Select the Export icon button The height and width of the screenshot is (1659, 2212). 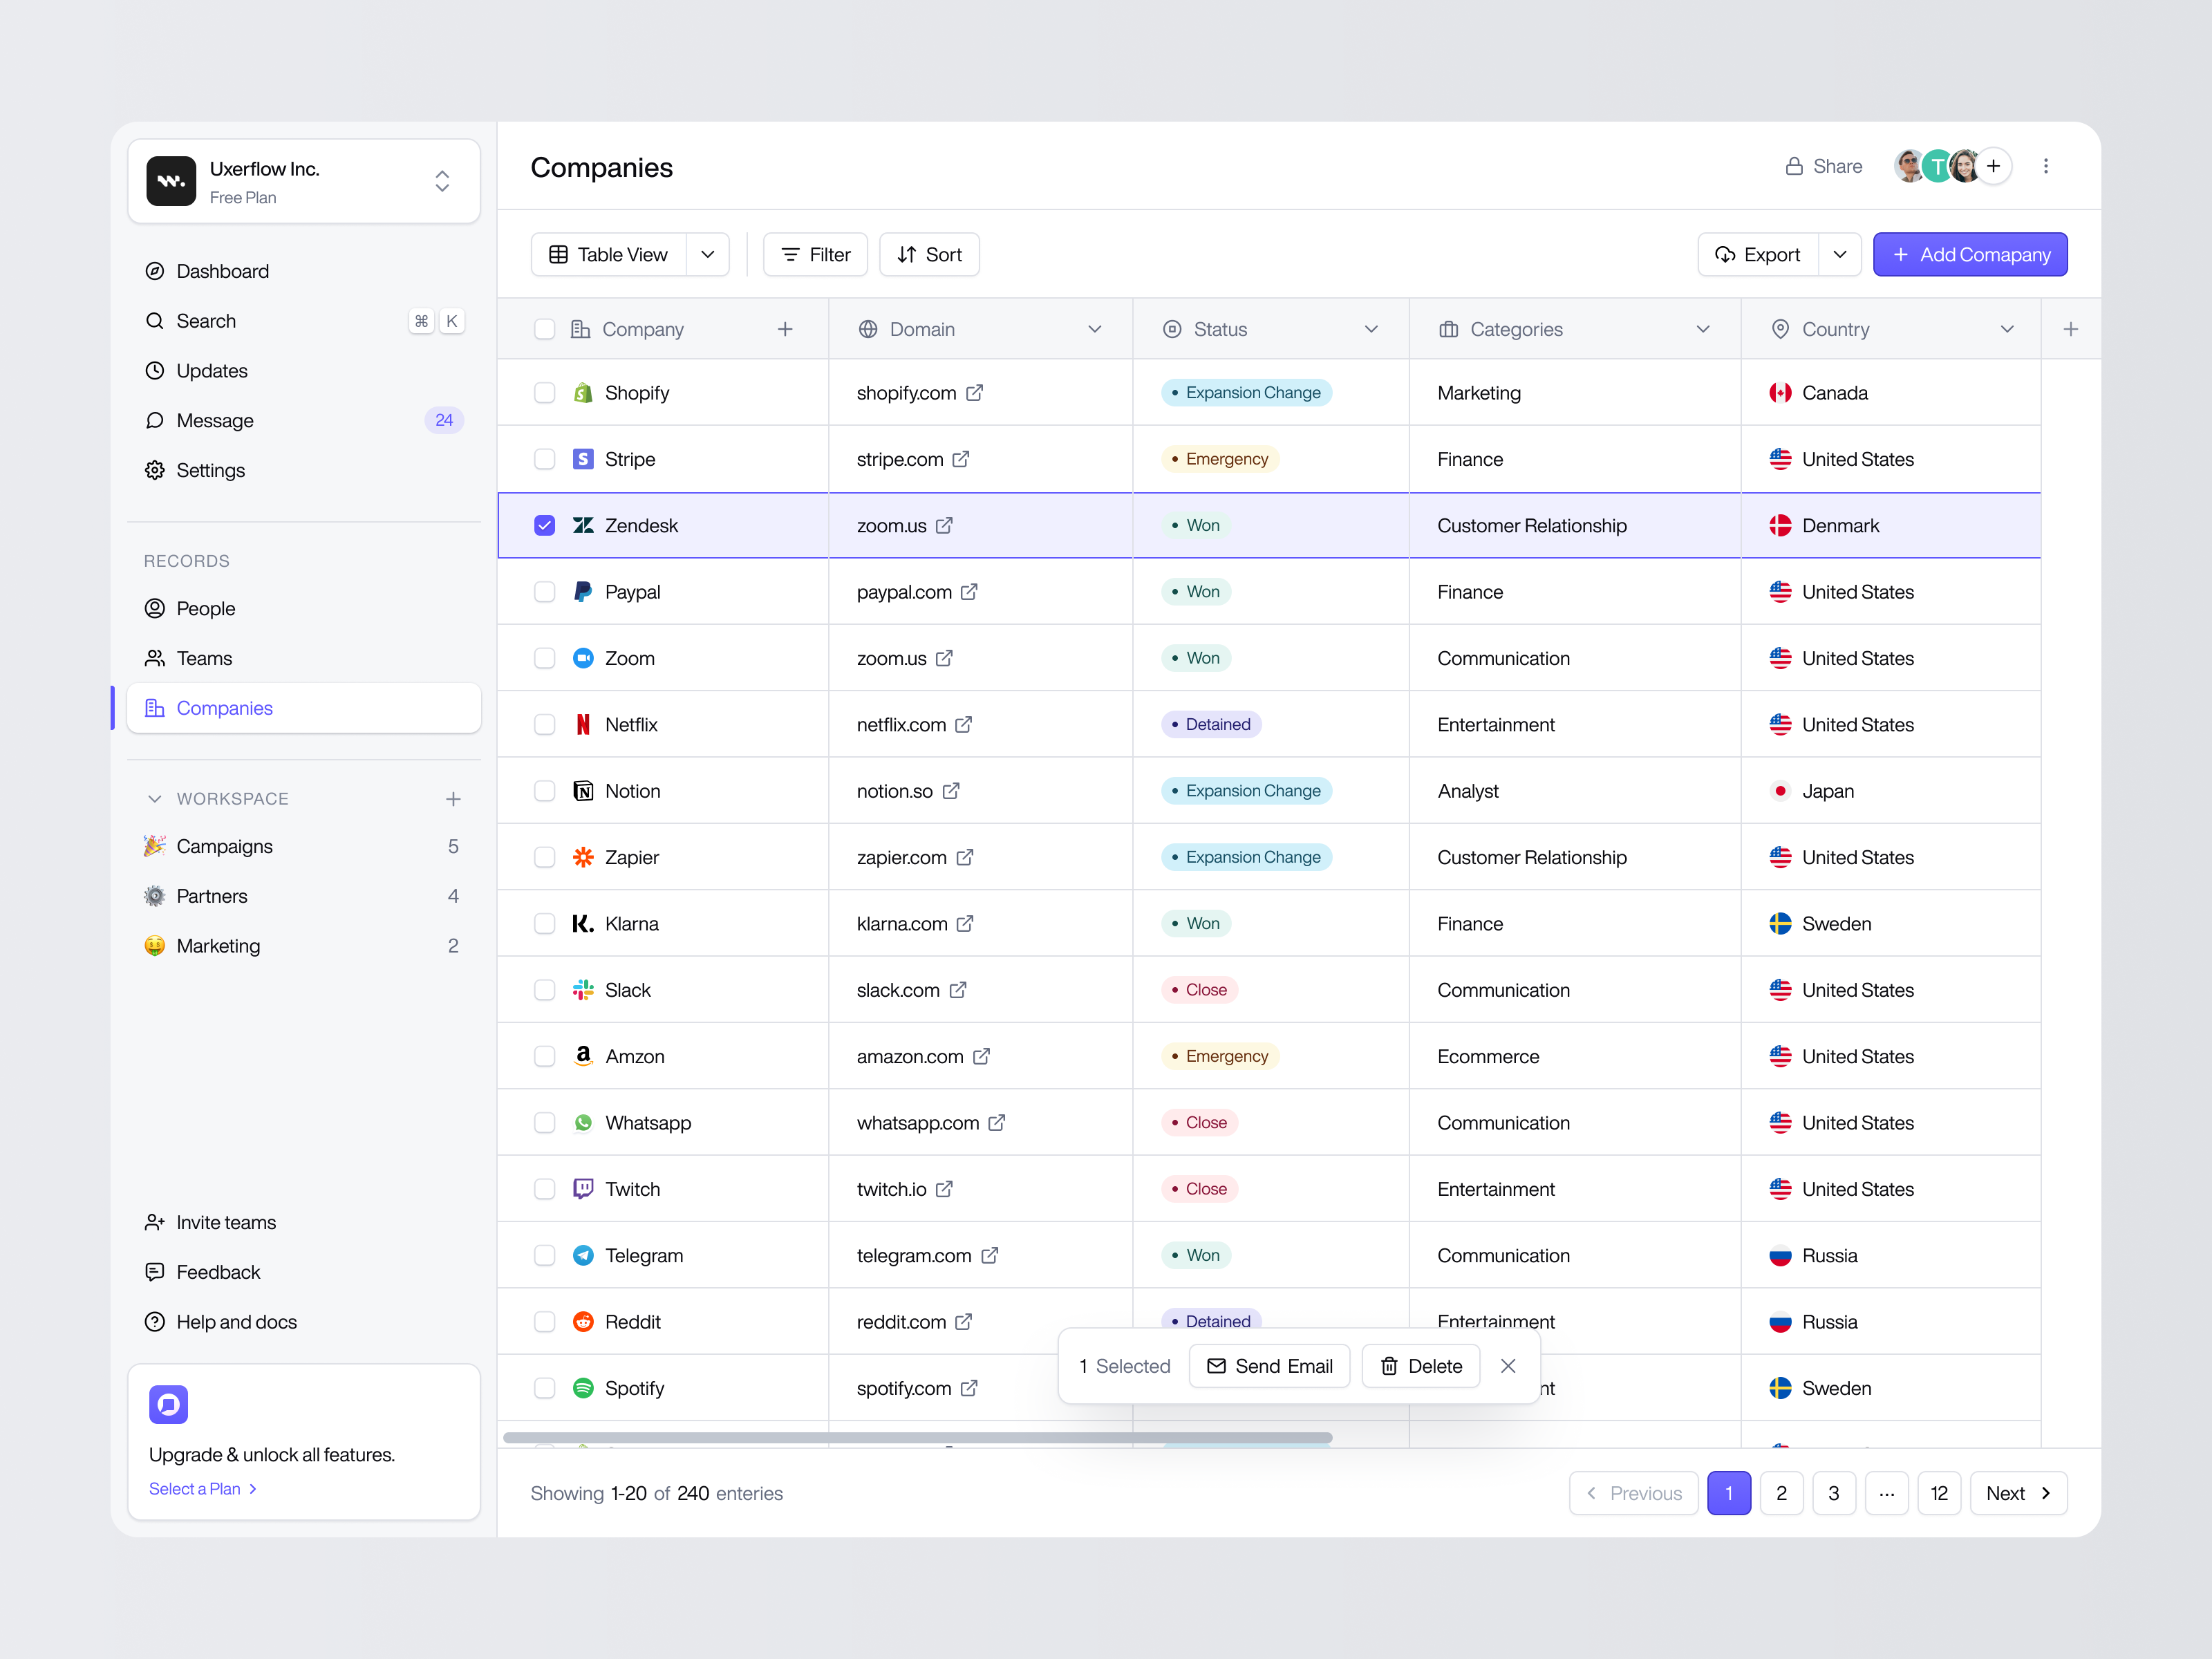[1725, 254]
